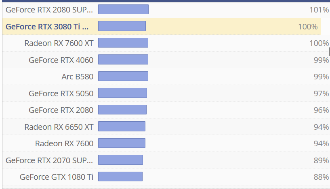330x189 pixels.
Task: Click the highlighted RTX 3080 Ti performance bar
Action: [x=122, y=27]
